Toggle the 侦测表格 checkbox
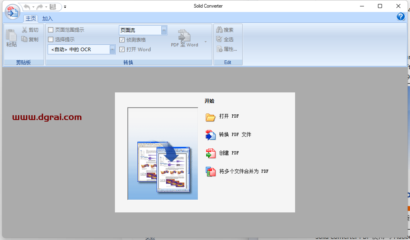410x240 pixels. pyautogui.click(x=122, y=40)
